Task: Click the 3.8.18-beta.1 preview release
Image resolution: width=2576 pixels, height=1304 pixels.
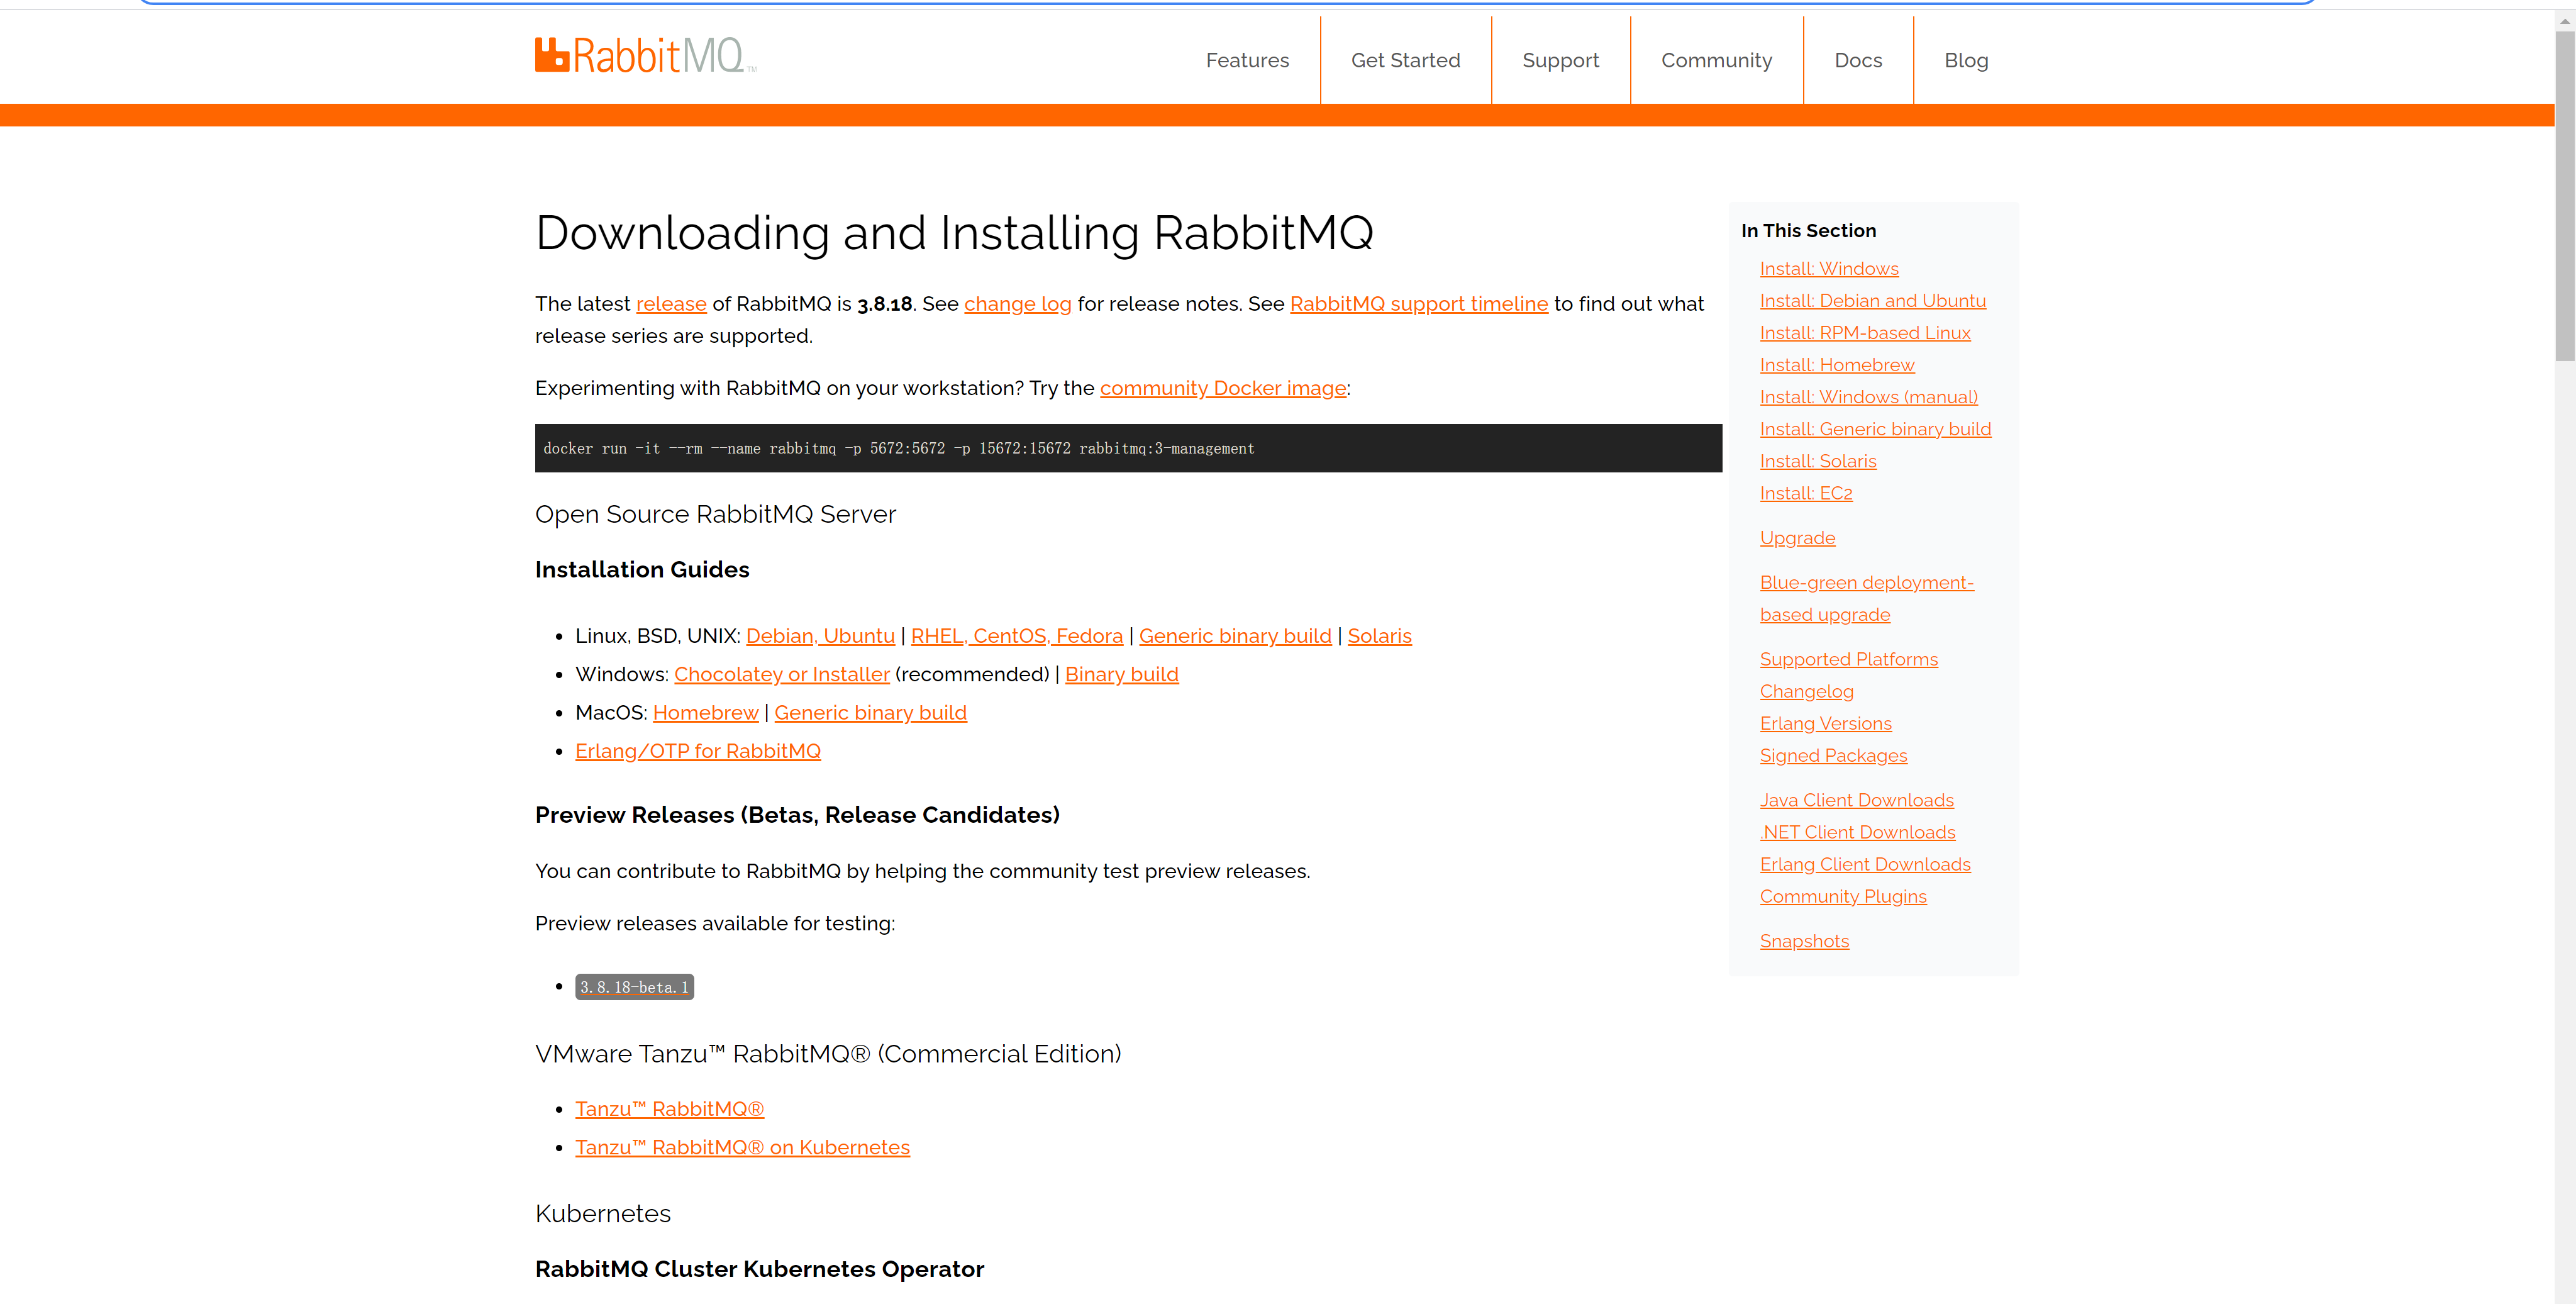Action: [634, 987]
